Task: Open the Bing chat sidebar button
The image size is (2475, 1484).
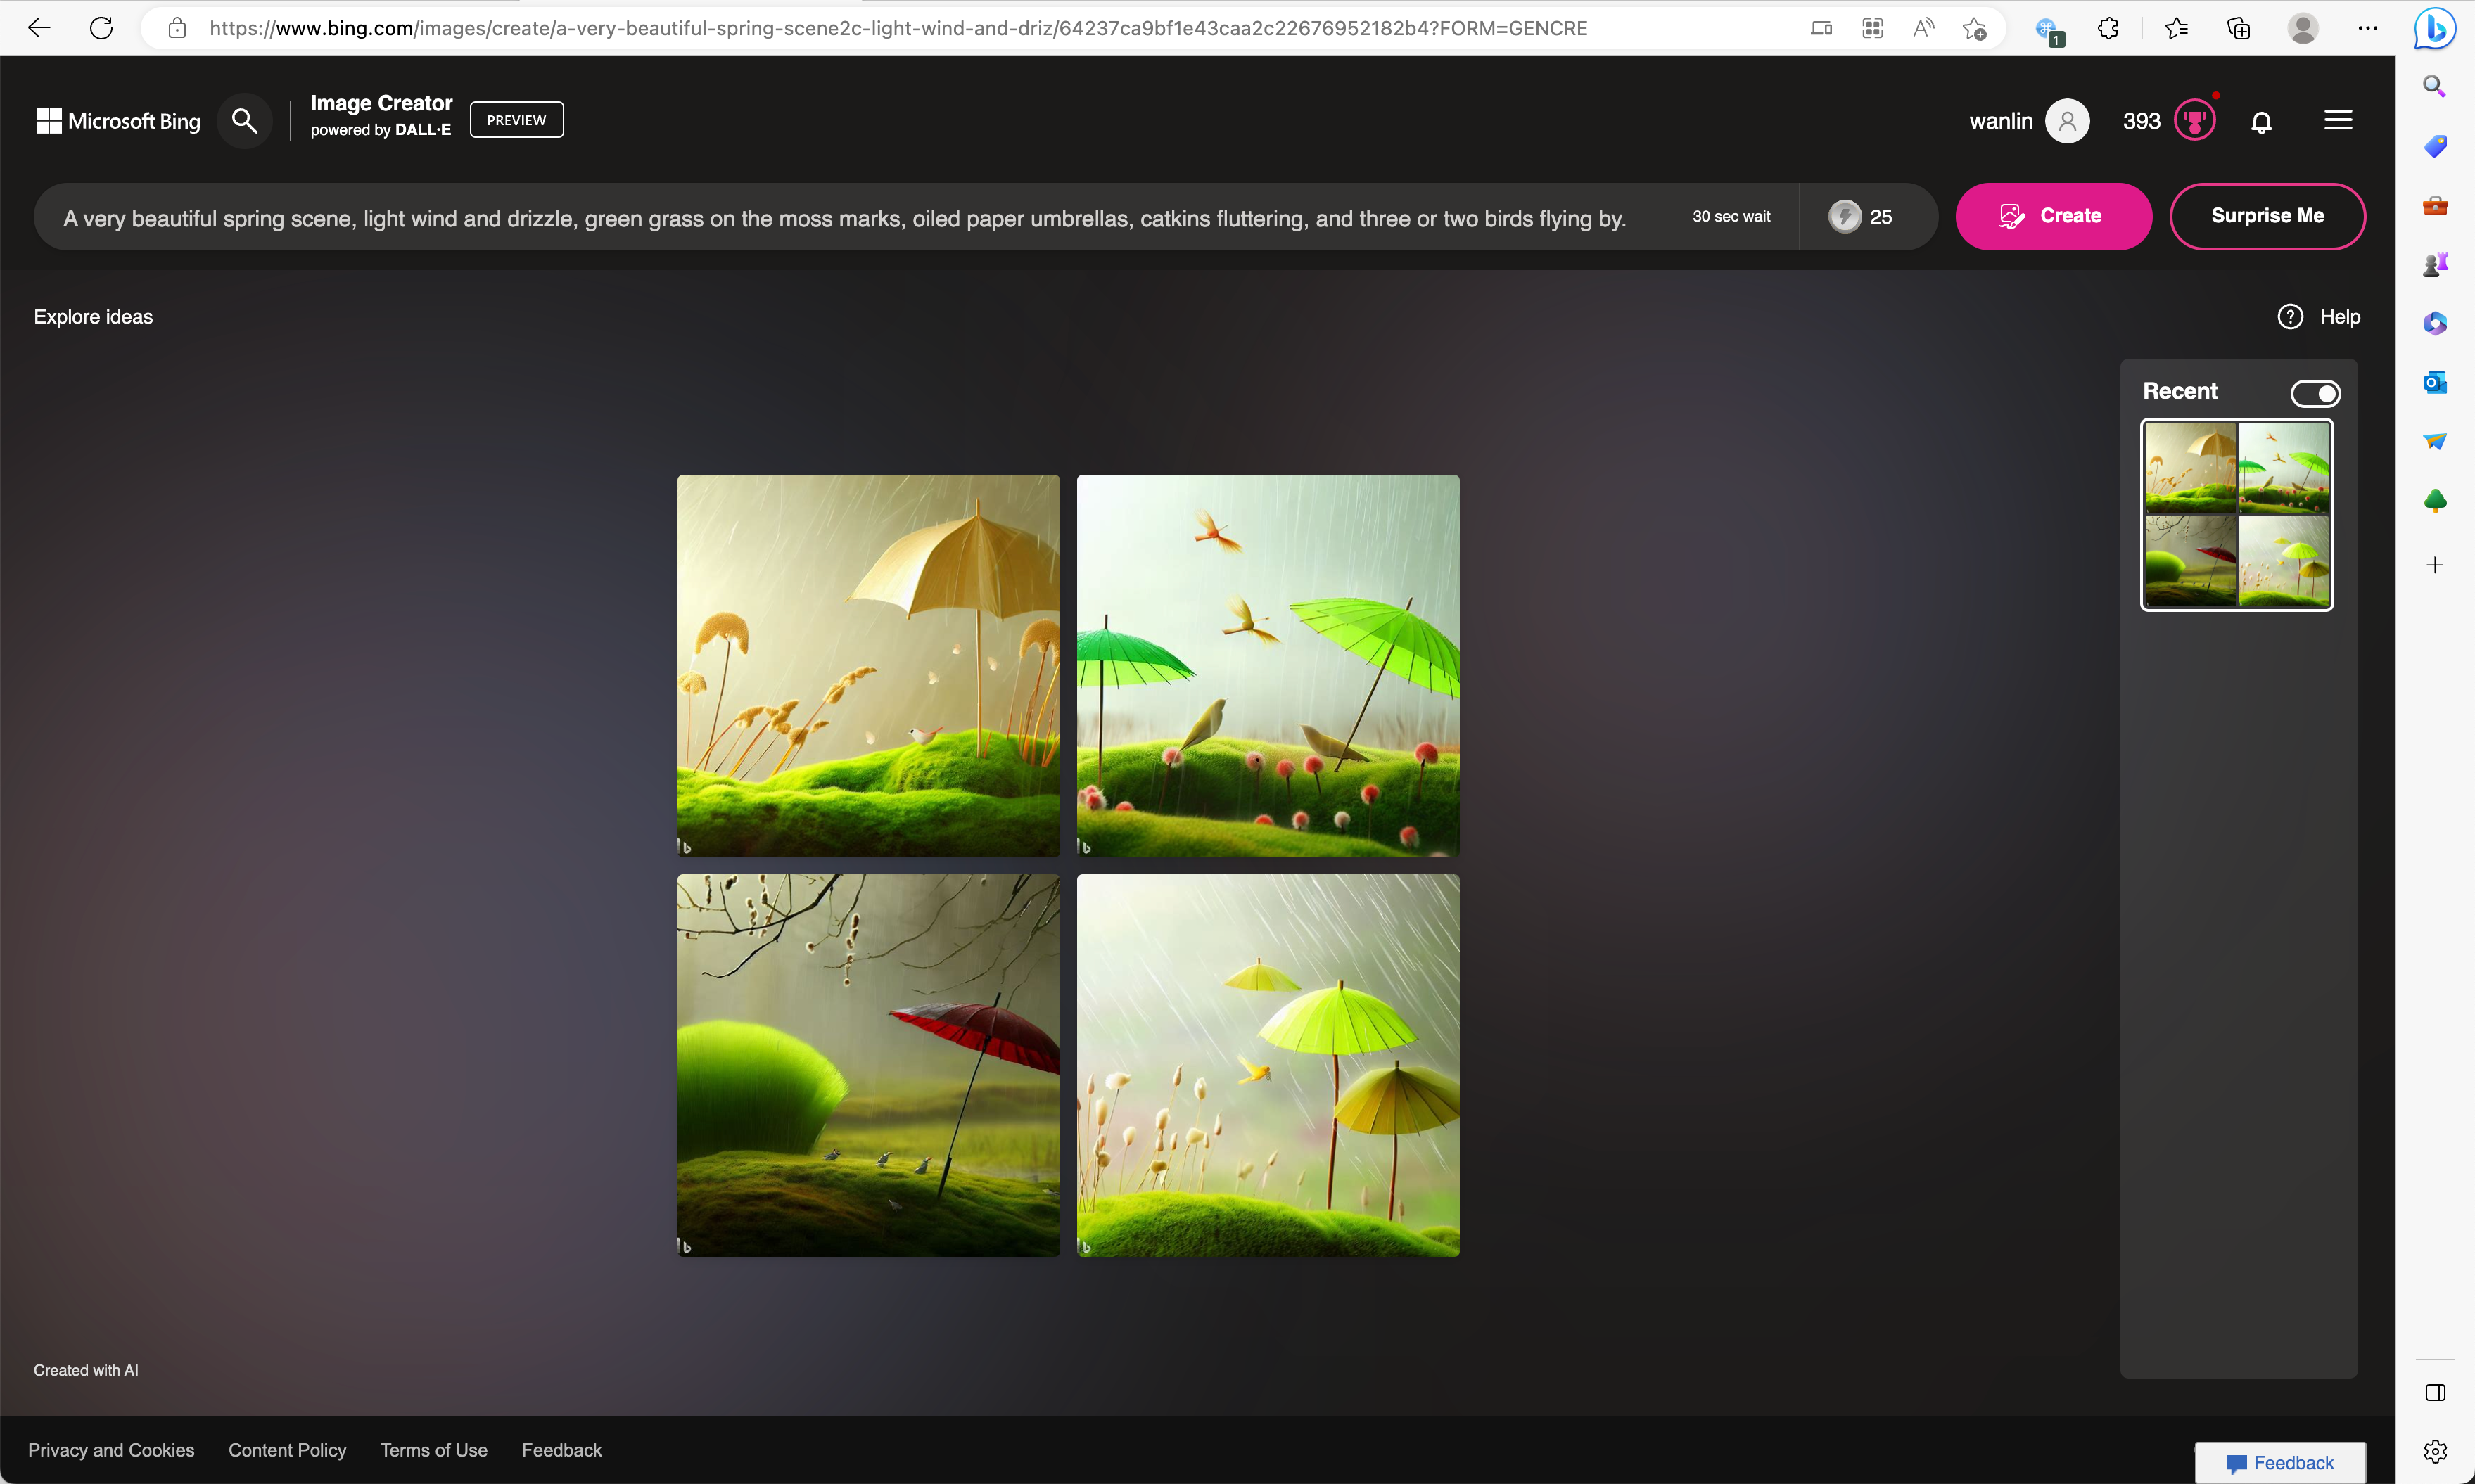Action: 2434,28
